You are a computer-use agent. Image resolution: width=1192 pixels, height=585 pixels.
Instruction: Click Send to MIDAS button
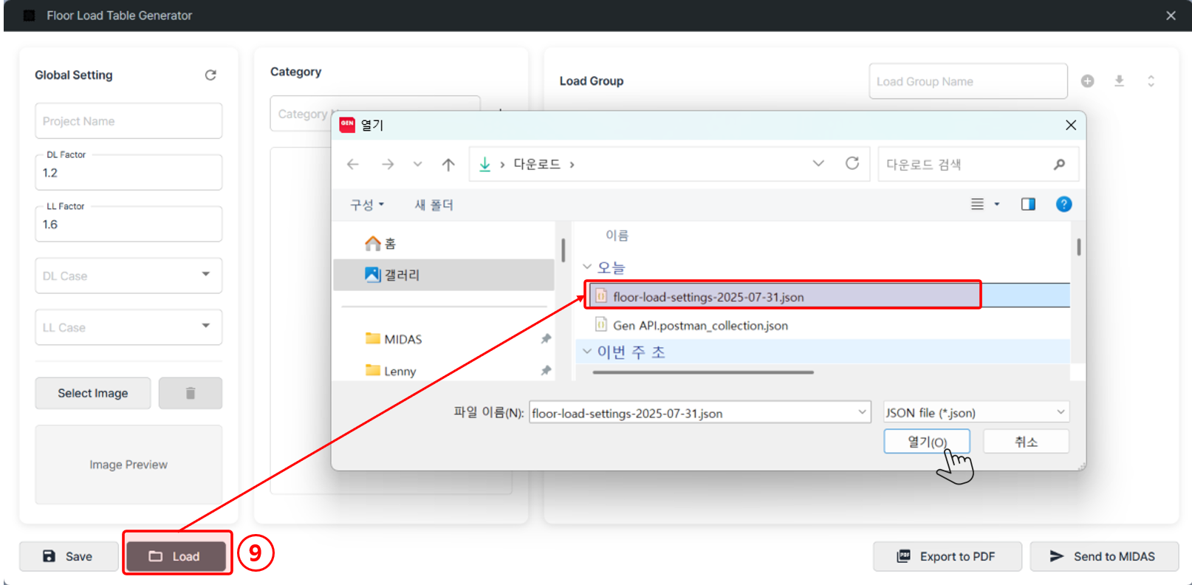pyautogui.click(x=1103, y=556)
